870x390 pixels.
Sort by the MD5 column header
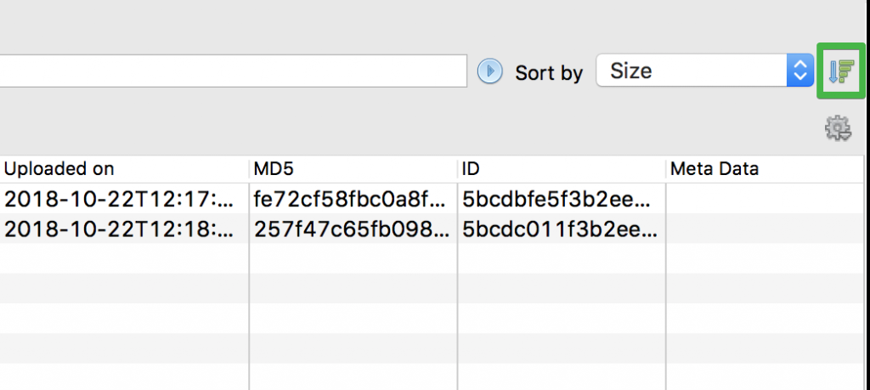click(x=272, y=169)
